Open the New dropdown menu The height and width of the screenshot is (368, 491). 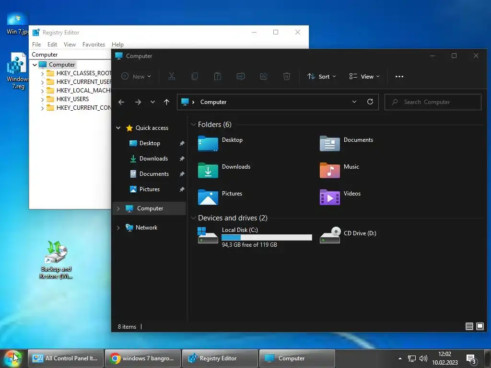pos(136,76)
